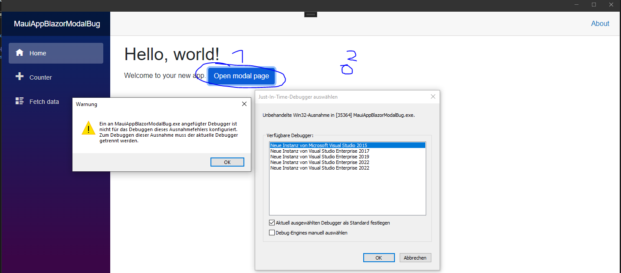Click the Warnung message text

(x=169, y=132)
